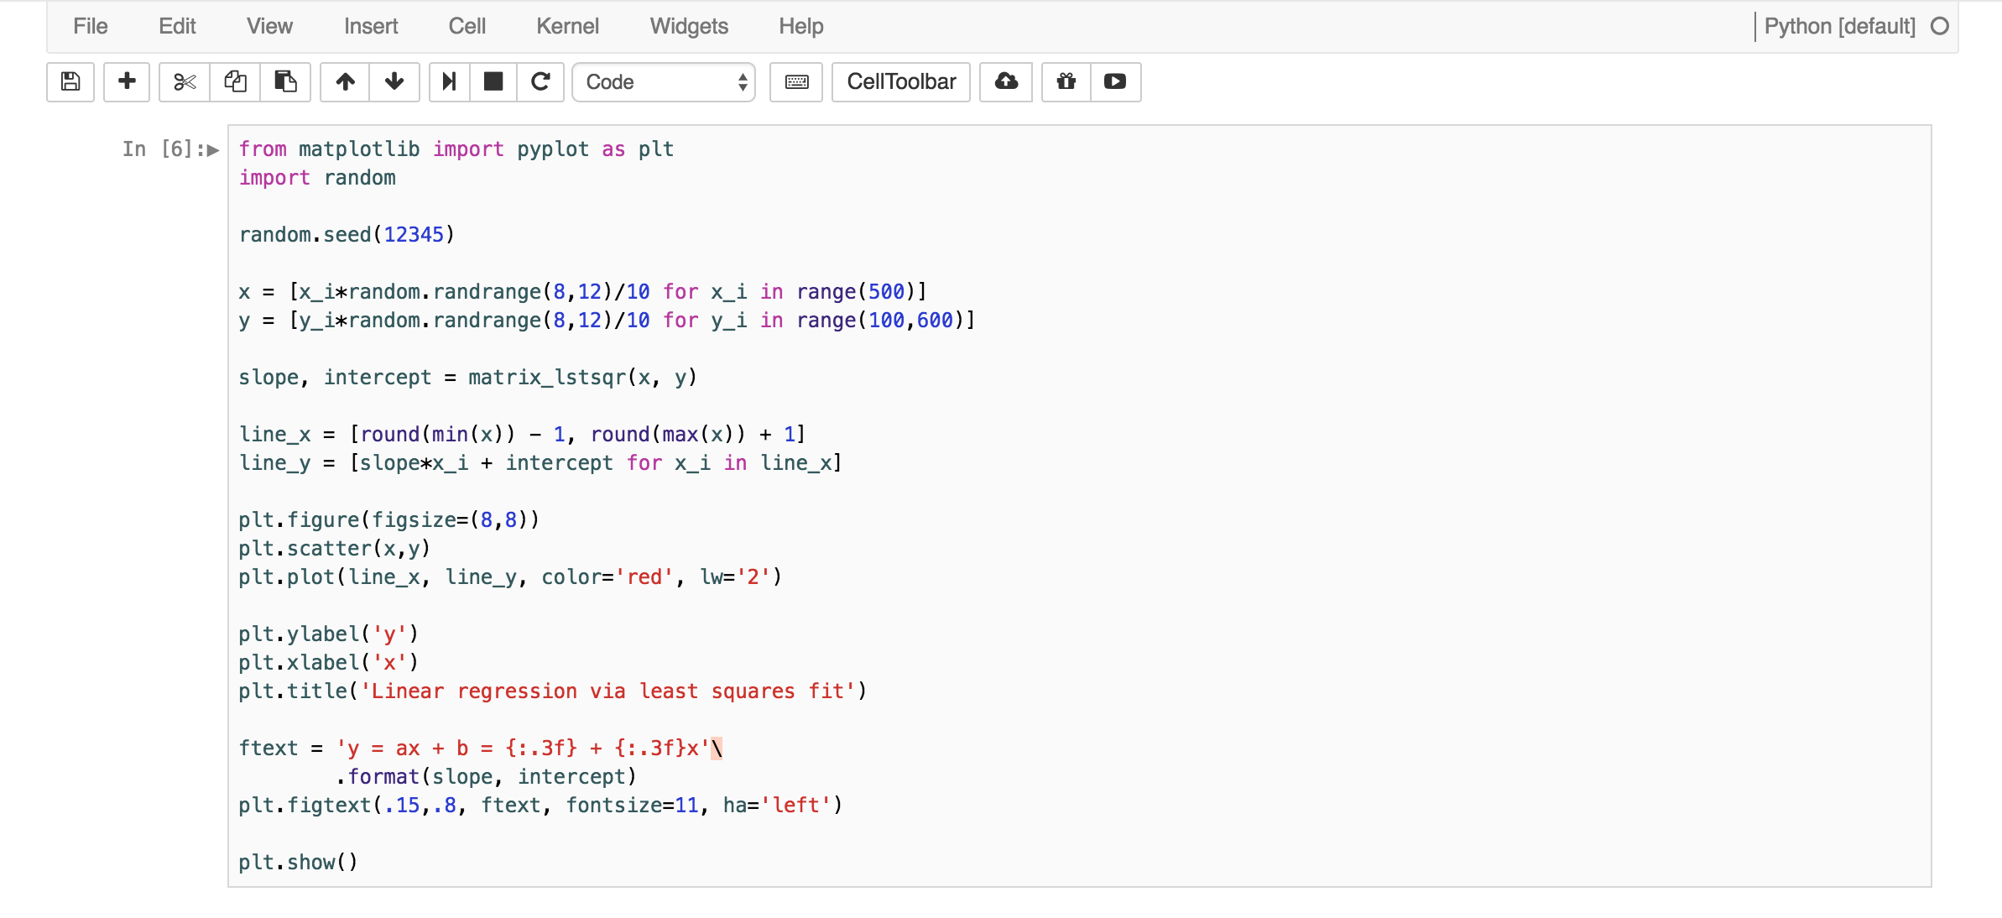This screenshot has height=918, width=2002.
Task: Open the Kernel menu
Action: pyautogui.click(x=567, y=26)
